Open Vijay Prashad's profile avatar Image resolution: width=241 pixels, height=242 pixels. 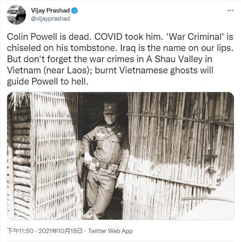tap(17, 15)
